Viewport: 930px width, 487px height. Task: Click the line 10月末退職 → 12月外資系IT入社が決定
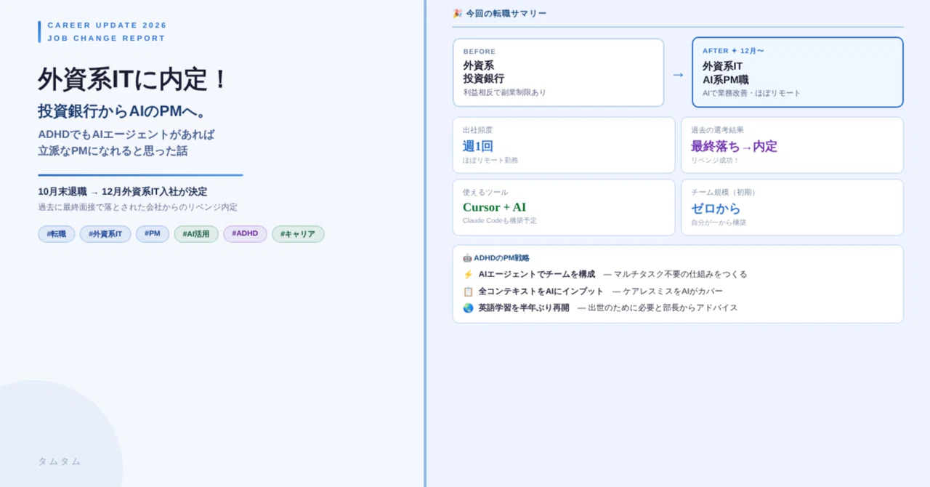(x=123, y=192)
